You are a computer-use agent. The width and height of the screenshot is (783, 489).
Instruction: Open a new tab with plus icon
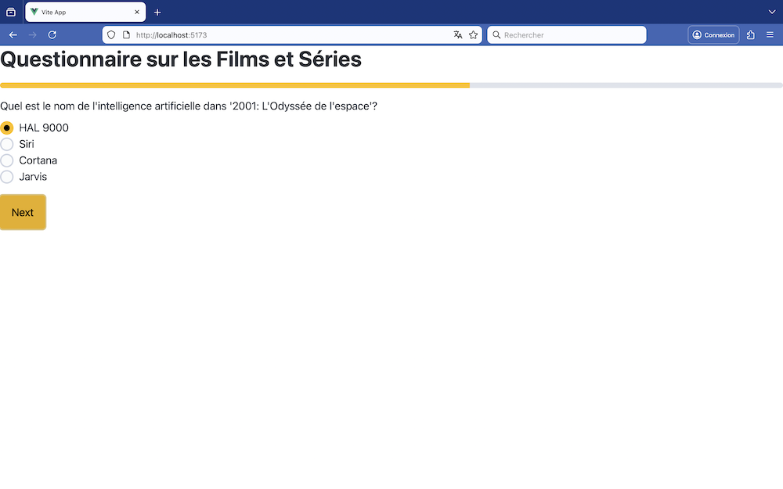(x=157, y=12)
